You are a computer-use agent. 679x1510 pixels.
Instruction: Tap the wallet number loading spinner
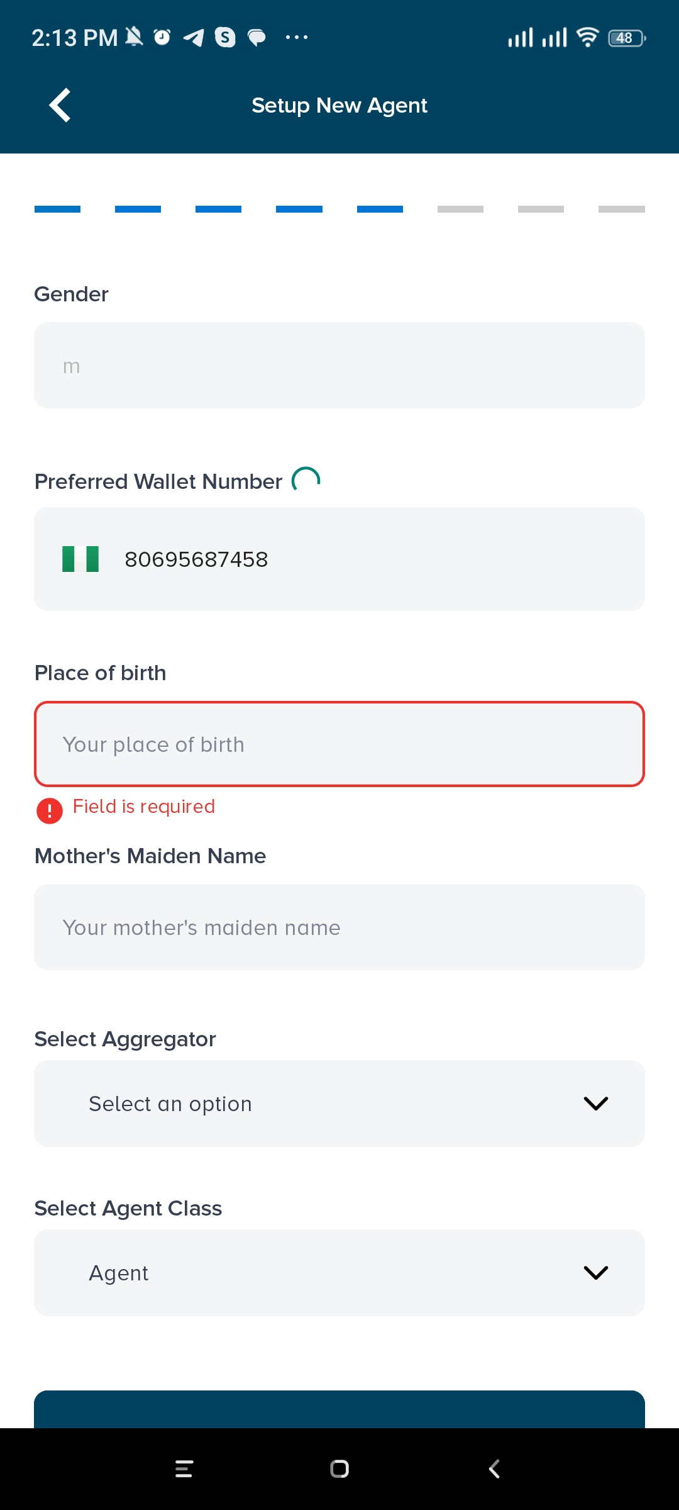pyautogui.click(x=306, y=481)
